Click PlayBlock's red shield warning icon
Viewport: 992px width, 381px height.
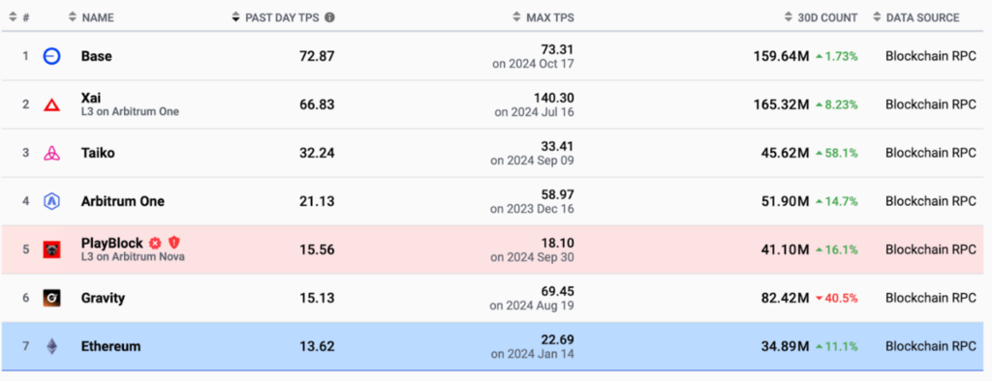click(174, 243)
